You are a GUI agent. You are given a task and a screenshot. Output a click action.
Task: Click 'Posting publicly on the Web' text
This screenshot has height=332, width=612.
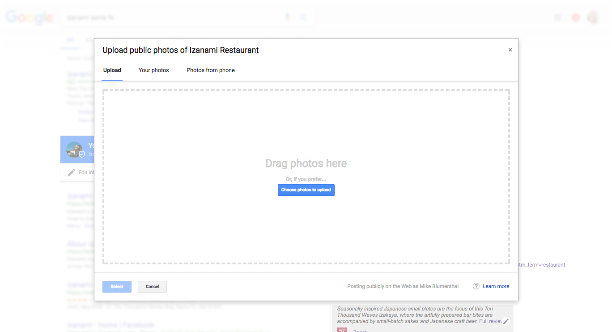coord(403,286)
